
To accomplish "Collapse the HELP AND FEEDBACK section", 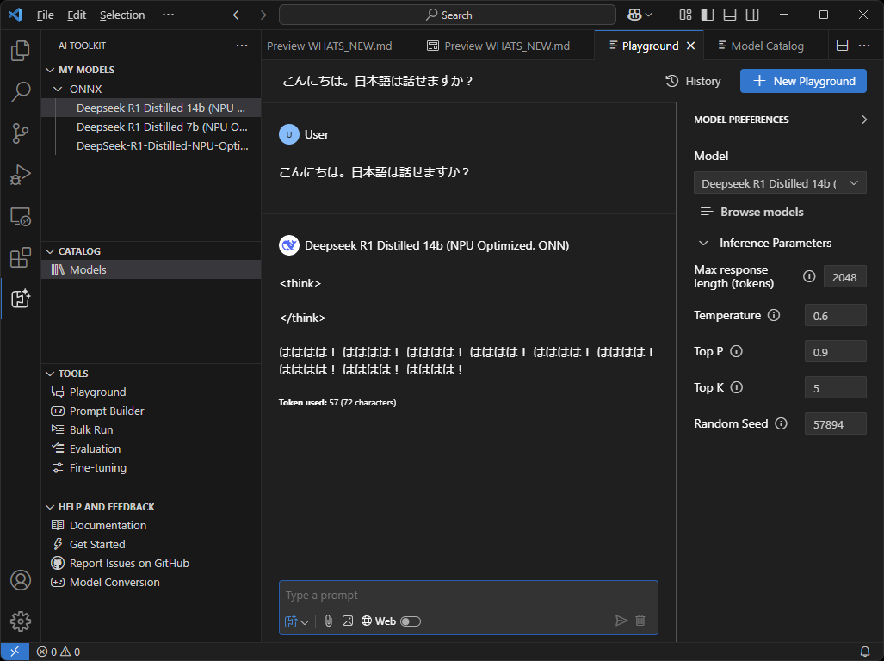I will [50, 507].
